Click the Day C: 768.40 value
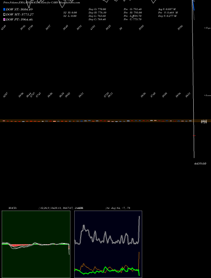 pos(97,19)
